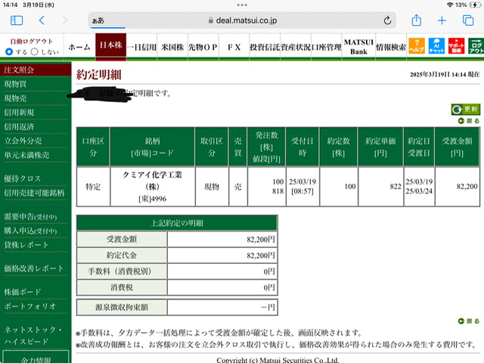Click the 源泉徴収拘束額 row label
This screenshot has width=484, height=363.
(122, 307)
